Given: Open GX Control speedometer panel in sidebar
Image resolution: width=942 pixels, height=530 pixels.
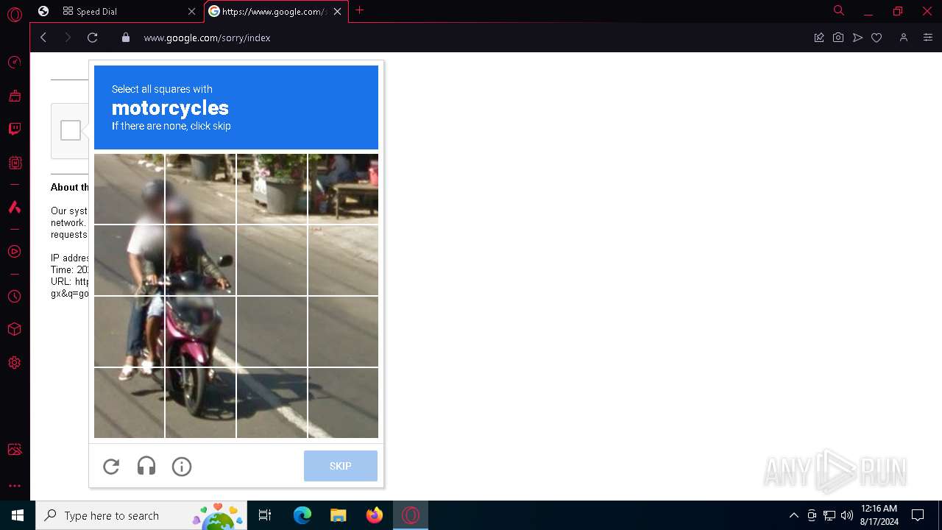Looking at the screenshot, I should 14,63.
